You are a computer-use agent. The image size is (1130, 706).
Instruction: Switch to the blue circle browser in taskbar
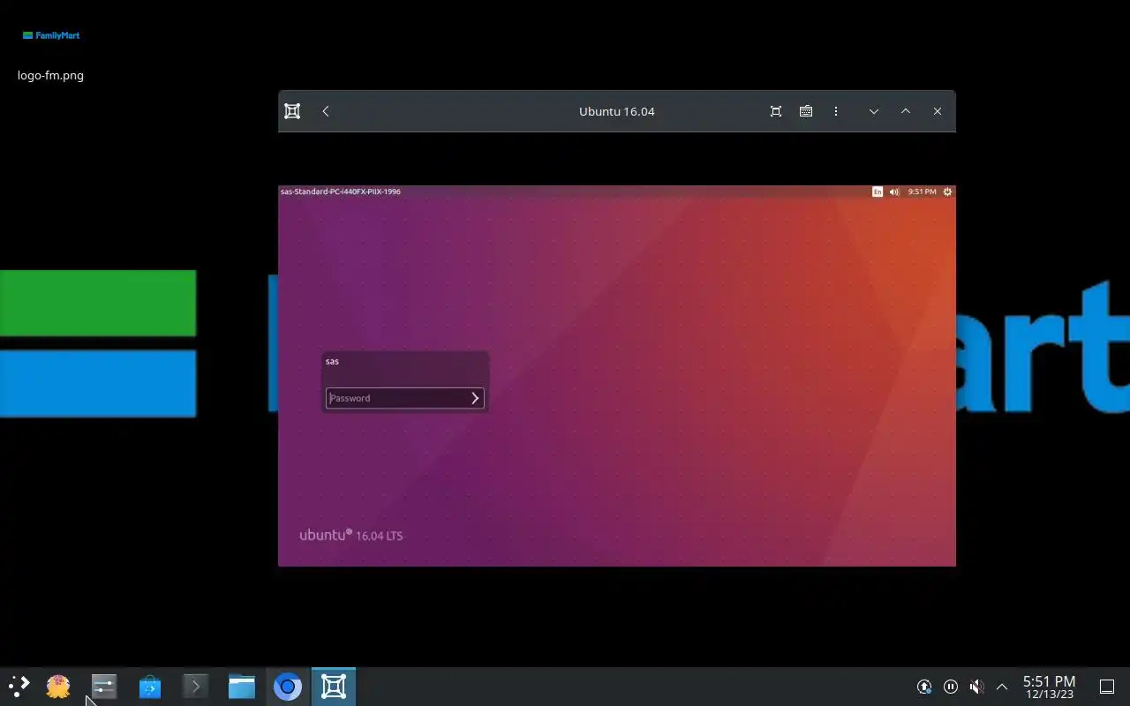[x=288, y=687]
